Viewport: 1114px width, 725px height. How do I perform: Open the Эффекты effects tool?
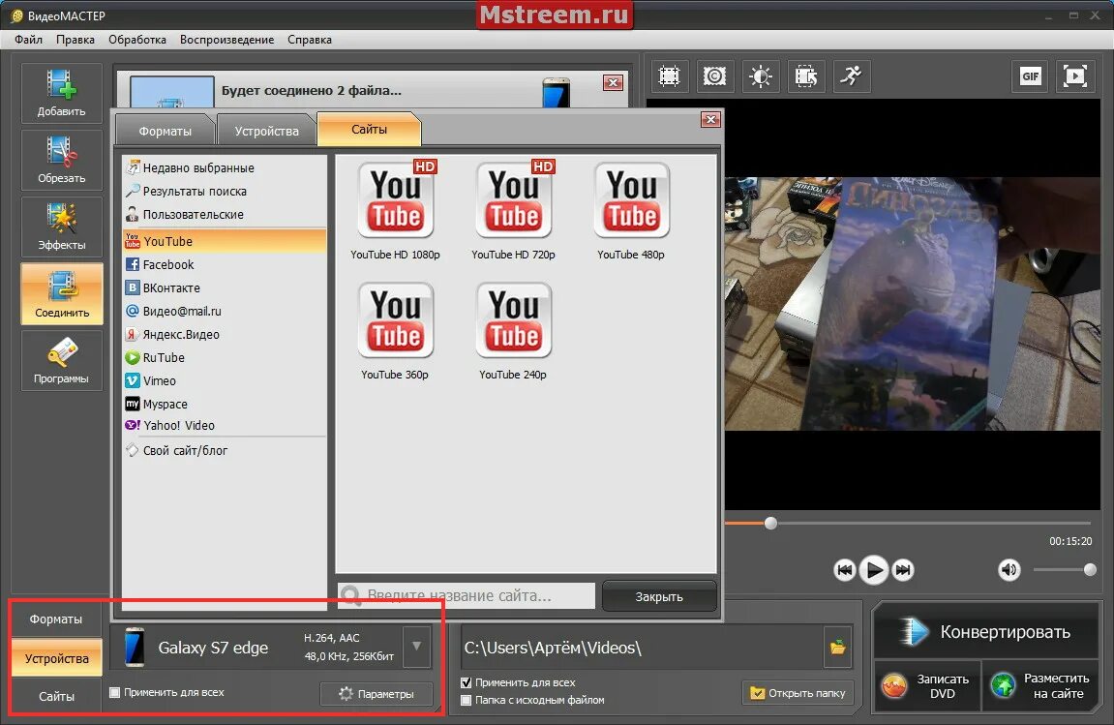point(62,227)
